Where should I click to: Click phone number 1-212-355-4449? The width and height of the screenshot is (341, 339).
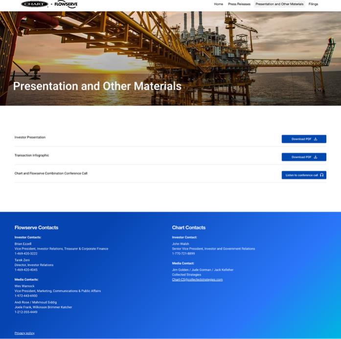click(26, 312)
